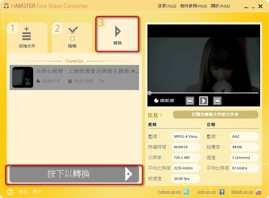Click the 63 kbit/s audio bitrate field
The height and width of the screenshot is (198, 269).
pos(244,168)
